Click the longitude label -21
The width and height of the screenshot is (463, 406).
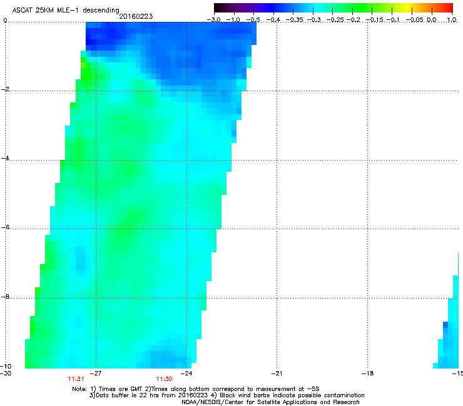click(x=277, y=374)
